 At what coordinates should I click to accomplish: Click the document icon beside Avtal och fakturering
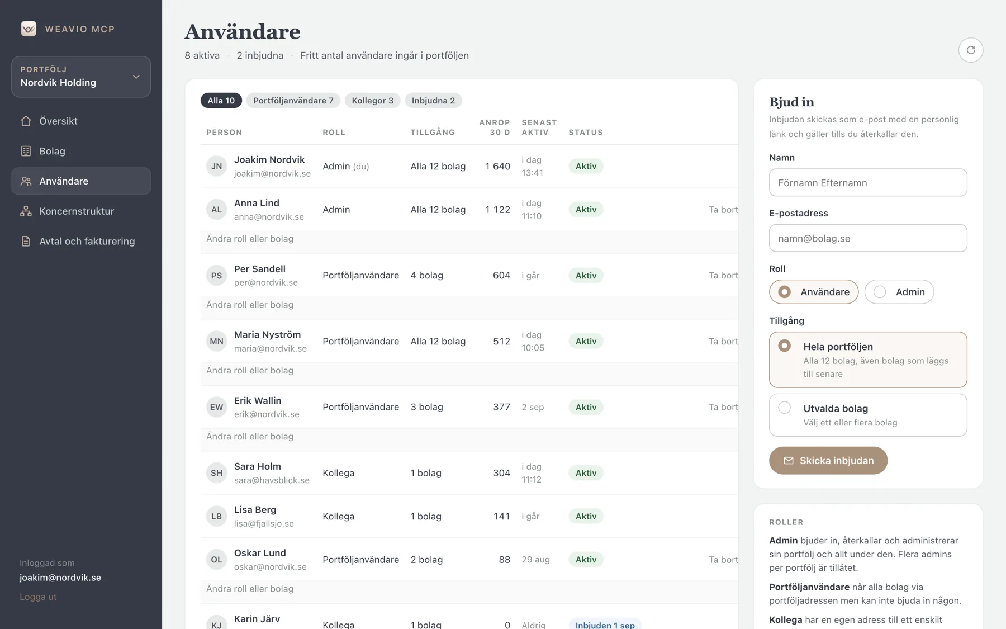tap(26, 241)
